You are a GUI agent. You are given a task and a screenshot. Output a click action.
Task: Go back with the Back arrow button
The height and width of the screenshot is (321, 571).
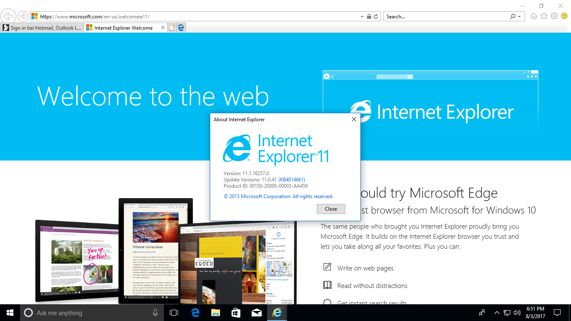pyautogui.click(x=8, y=17)
